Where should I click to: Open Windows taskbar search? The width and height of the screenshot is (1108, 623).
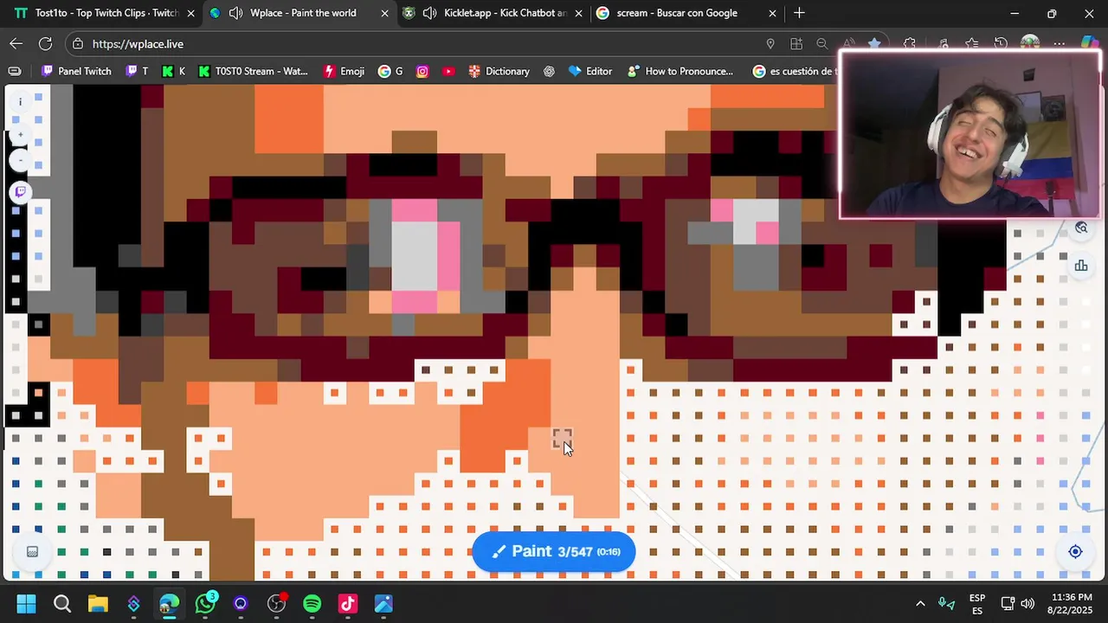click(62, 604)
